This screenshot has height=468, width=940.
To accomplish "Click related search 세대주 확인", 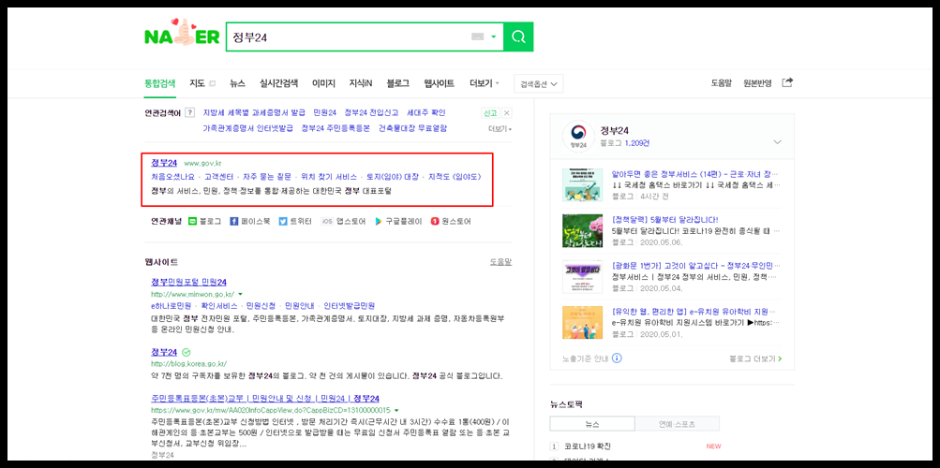I will pyautogui.click(x=426, y=112).
